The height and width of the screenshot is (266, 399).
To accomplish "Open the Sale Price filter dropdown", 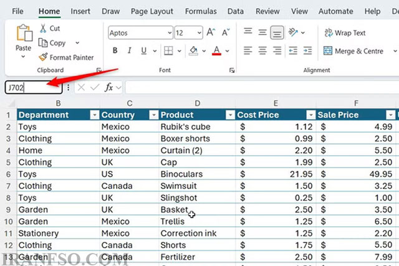I will (390, 115).
